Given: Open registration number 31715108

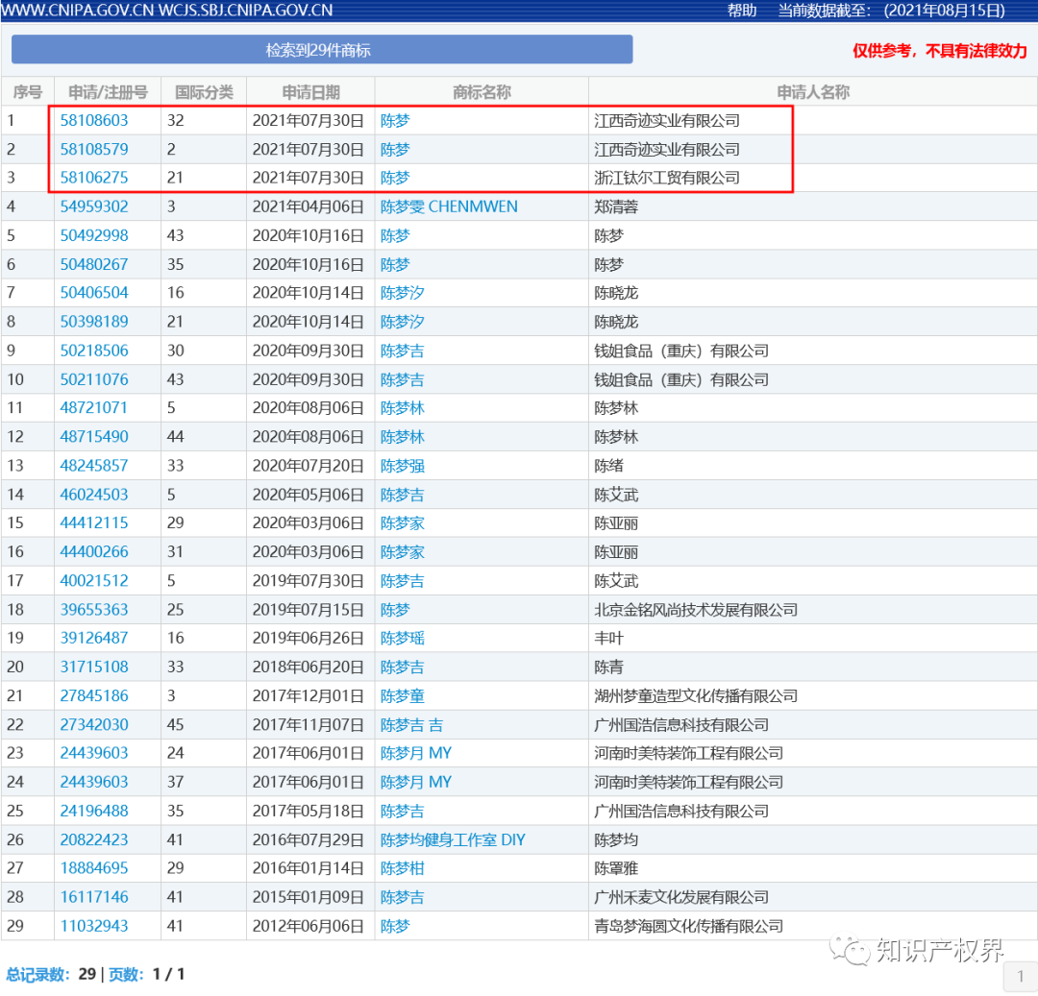Looking at the screenshot, I should click(94, 668).
